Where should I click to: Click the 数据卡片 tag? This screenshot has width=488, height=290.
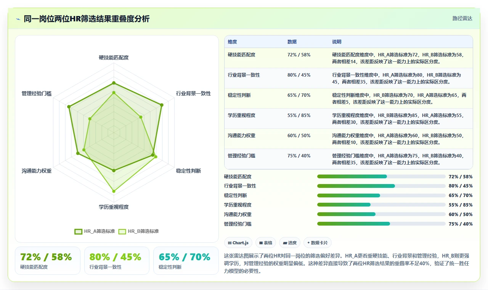[318, 243]
